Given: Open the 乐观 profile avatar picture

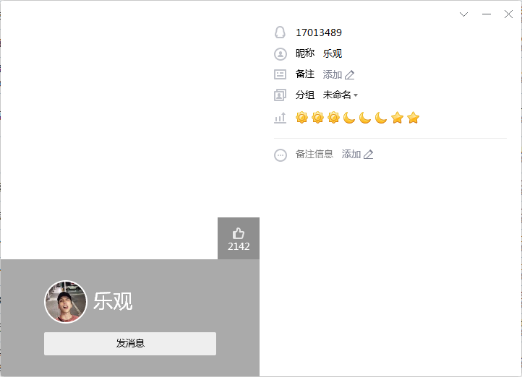Looking at the screenshot, I should (x=66, y=302).
